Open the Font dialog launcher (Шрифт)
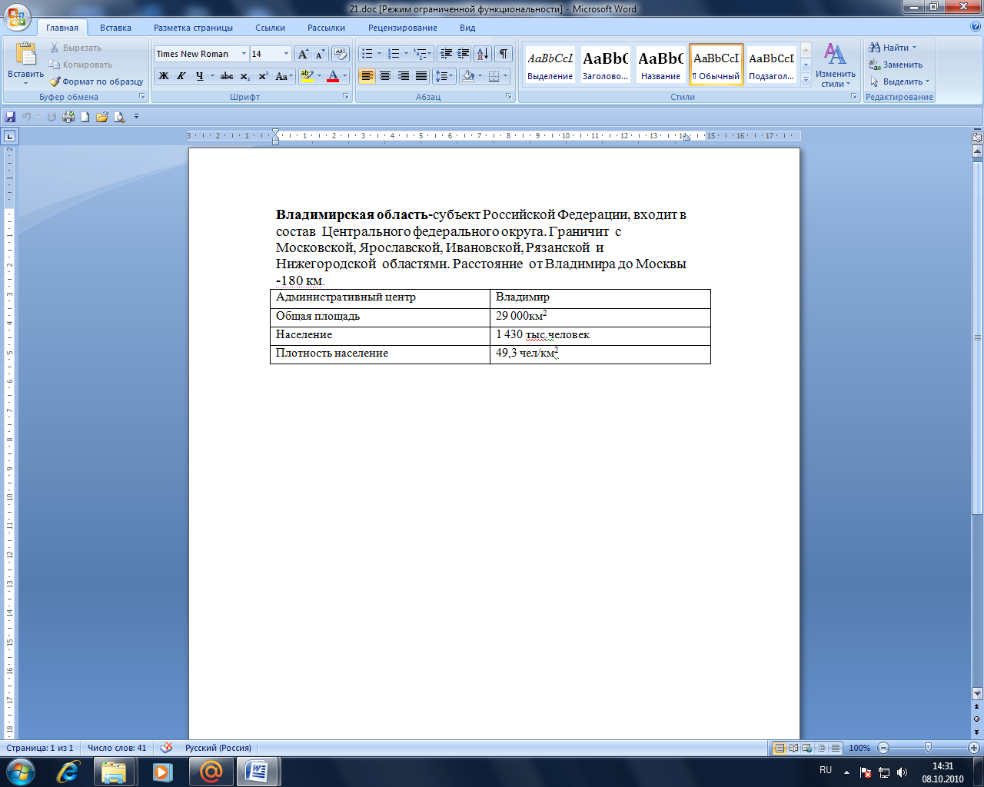The image size is (984, 787). tap(346, 97)
